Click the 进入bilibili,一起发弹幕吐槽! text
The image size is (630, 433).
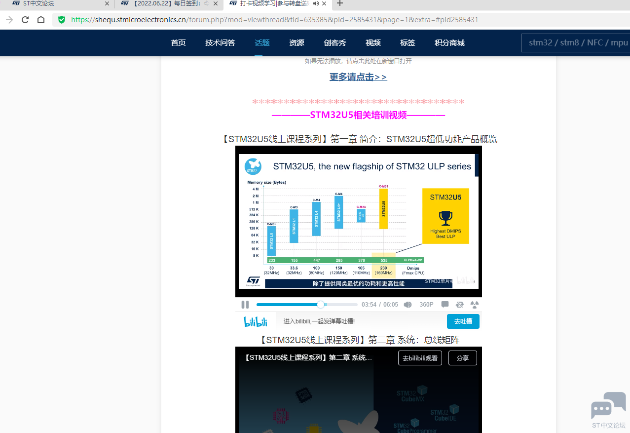(319, 321)
